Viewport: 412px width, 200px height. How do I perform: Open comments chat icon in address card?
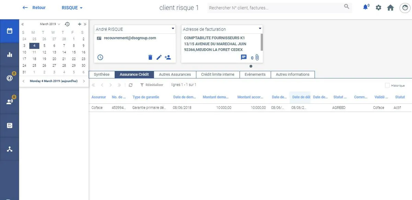click(244, 57)
